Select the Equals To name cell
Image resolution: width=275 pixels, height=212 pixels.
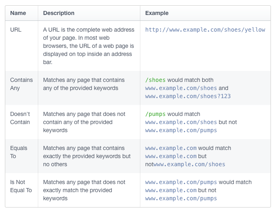(19, 152)
